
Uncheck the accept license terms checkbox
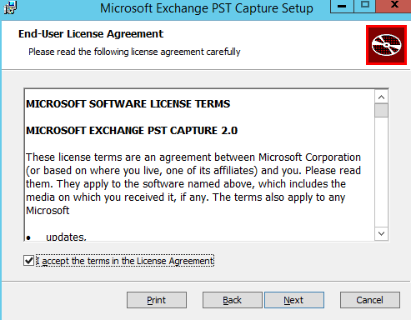point(29,261)
